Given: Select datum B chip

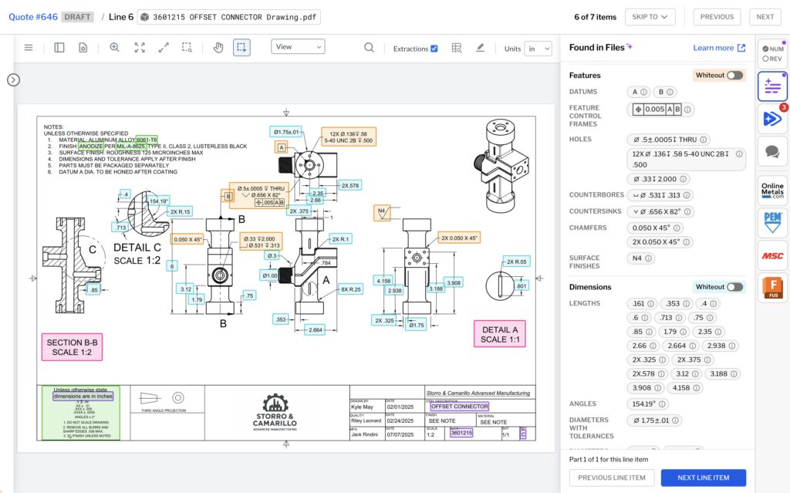Looking at the screenshot, I should point(666,93).
